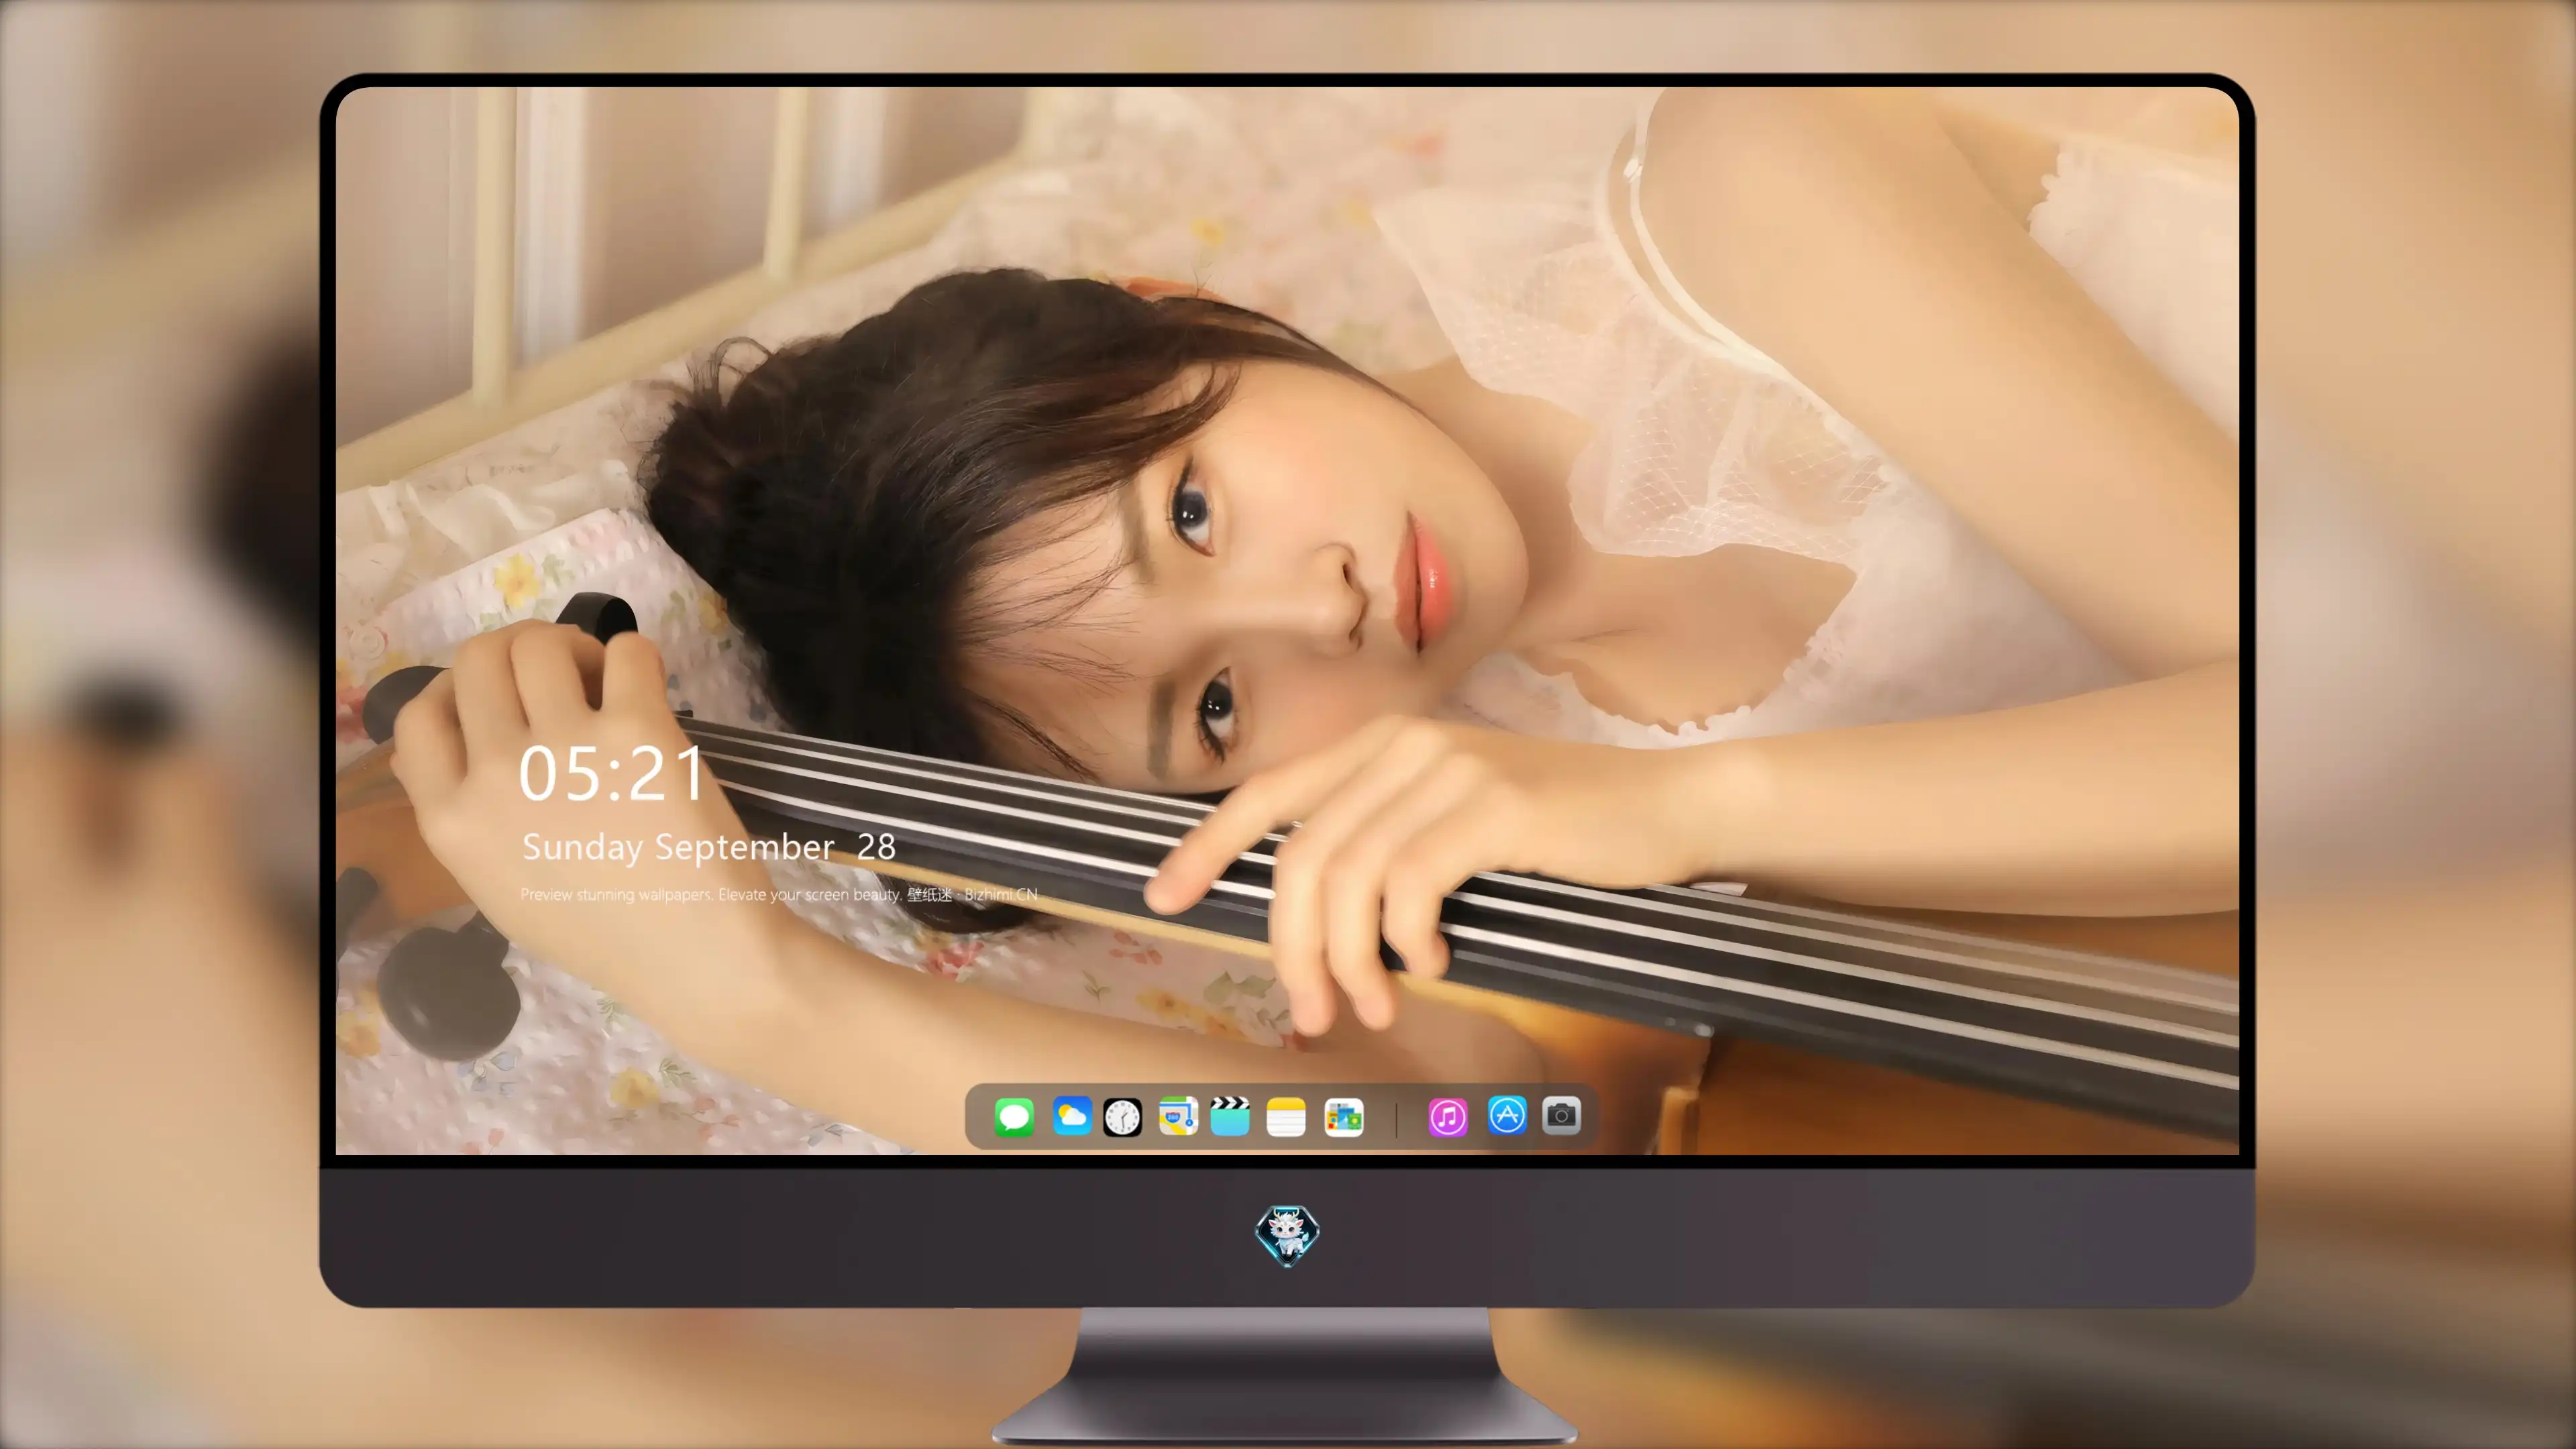Open the Videos clapperboard app icon

(1230, 1116)
